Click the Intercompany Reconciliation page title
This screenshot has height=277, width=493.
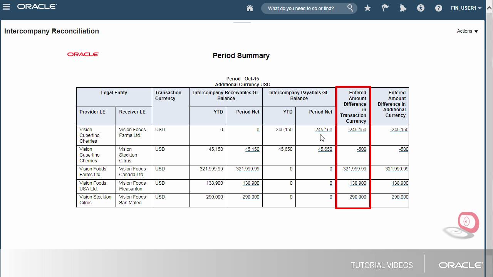pyautogui.click(x=52, y=31)
